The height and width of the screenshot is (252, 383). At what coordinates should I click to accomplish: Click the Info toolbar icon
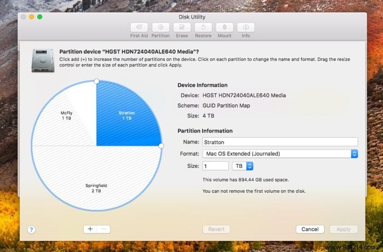(x=246, y=27)
